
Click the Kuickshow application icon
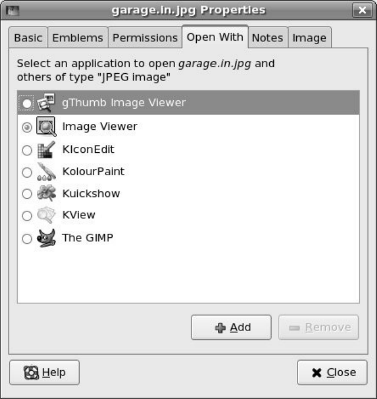pos(46,194)
